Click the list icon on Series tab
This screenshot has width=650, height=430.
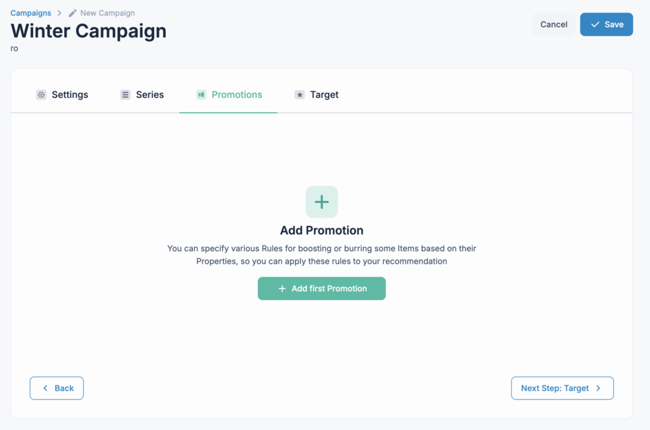(x=126, y=94)
